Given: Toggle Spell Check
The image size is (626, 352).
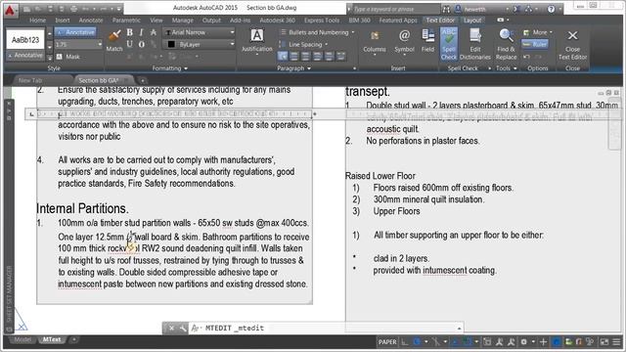Looking at the screenshot, I should pyautogui.click(x=449, y=44).
